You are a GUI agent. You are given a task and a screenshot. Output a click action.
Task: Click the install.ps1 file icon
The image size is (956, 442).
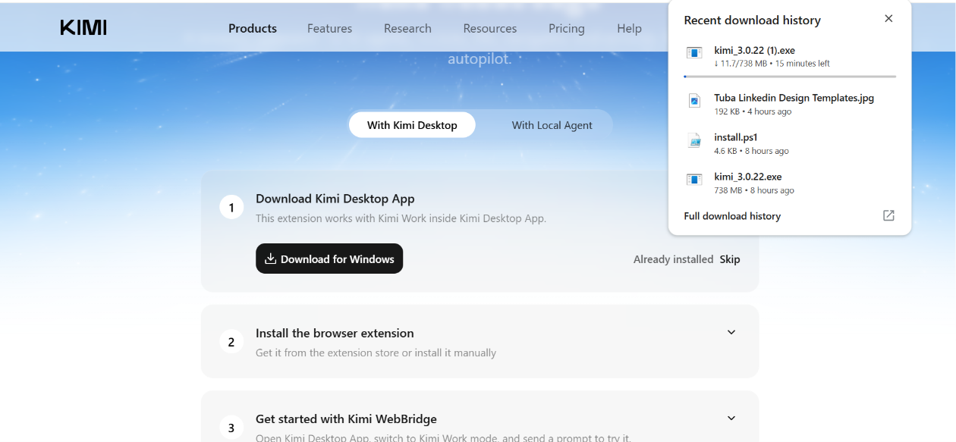tap(694, 139)
